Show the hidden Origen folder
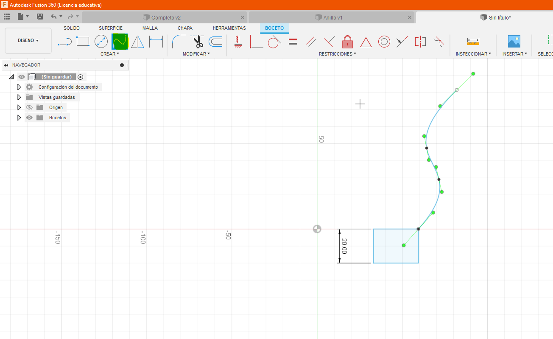This screenshot has width=553, height=339. (29, 107)
